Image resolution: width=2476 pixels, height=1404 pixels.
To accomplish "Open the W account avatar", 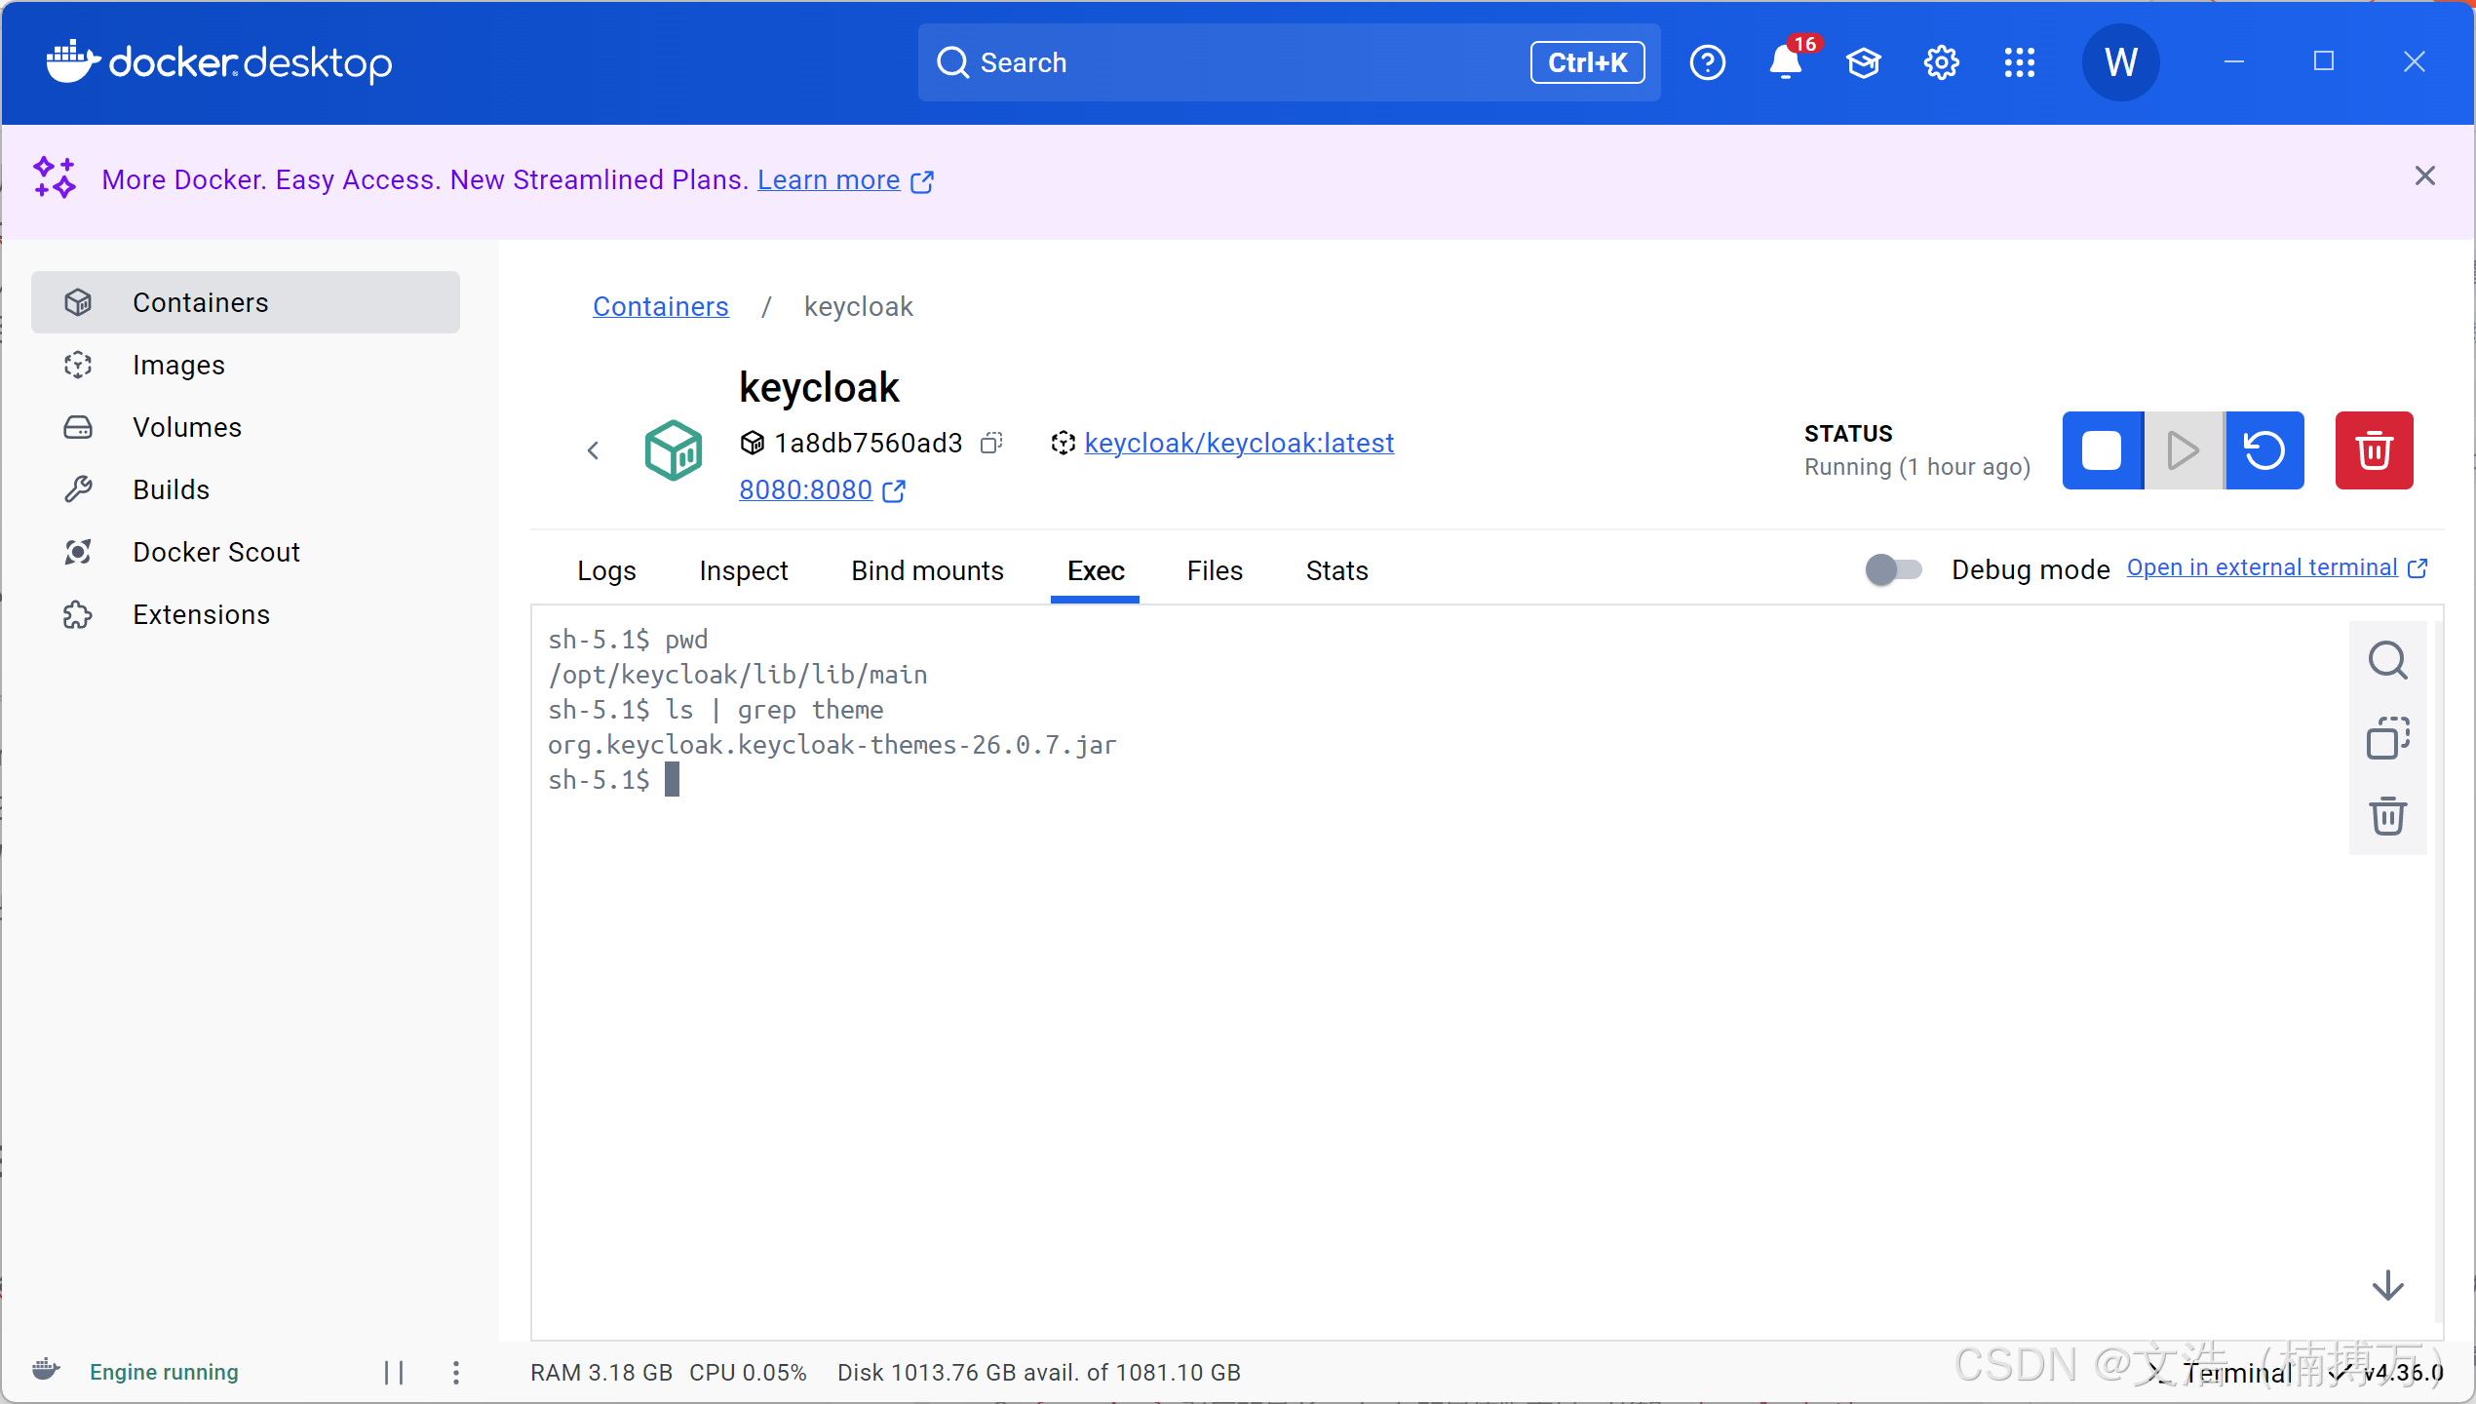I will pos(2120,62).
